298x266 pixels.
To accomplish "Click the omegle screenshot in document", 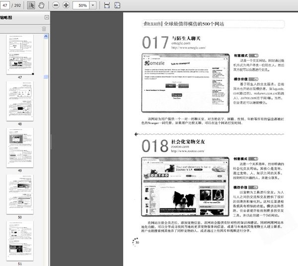I will (185, 83).
